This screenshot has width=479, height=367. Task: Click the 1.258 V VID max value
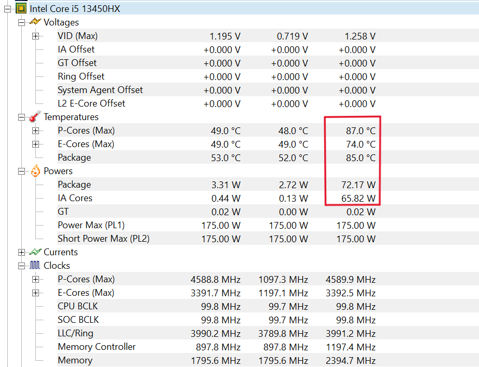(x=360, y=36)
